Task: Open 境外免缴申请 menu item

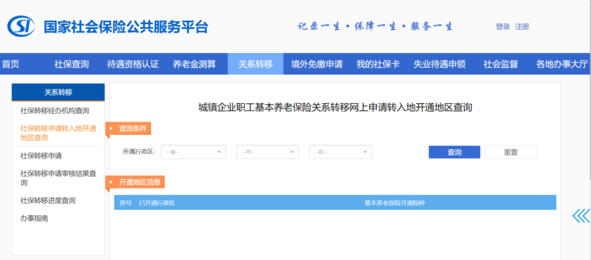Action: tap(317, 64)
